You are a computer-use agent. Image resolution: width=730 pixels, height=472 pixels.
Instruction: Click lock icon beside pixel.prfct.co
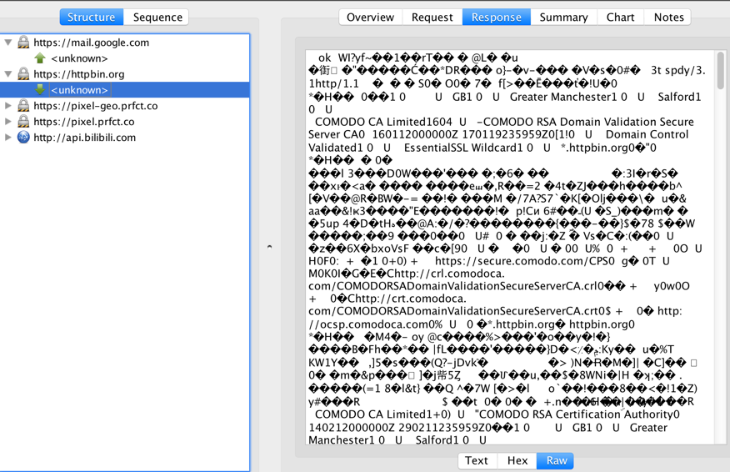click(23, 122)
